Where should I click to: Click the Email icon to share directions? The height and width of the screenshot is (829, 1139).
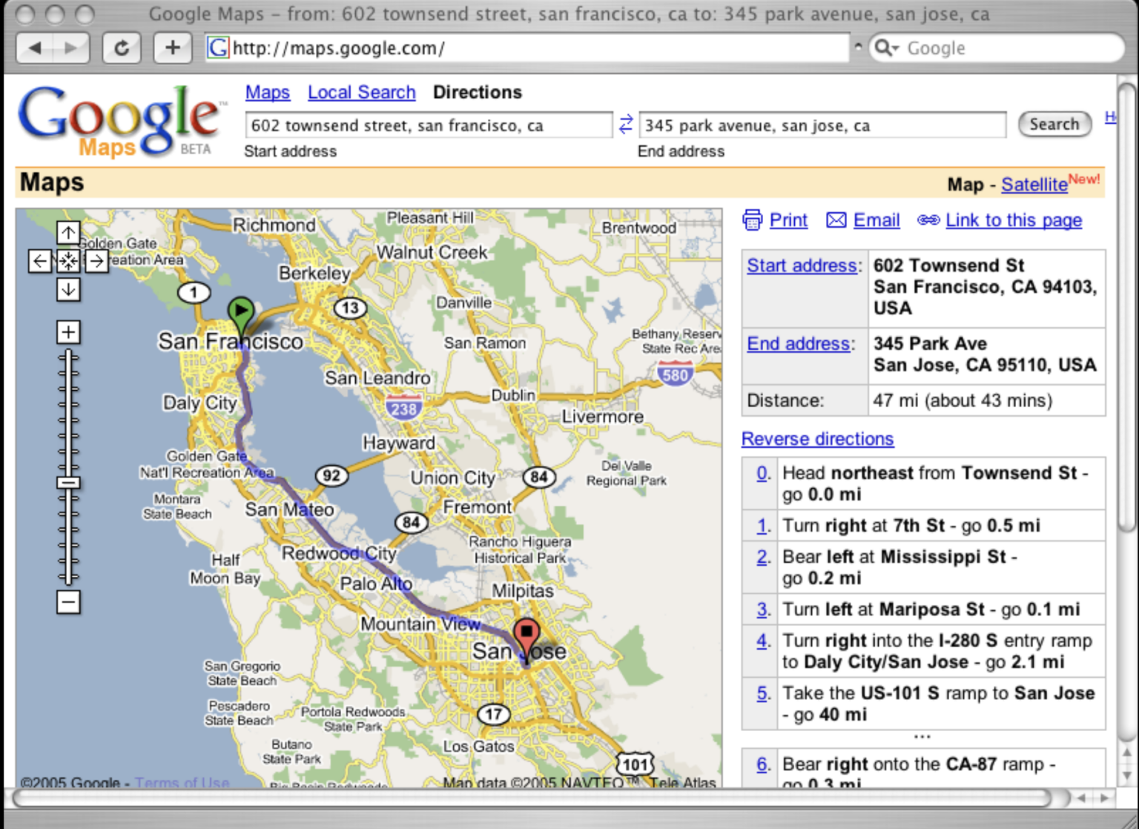click(836, 220)
